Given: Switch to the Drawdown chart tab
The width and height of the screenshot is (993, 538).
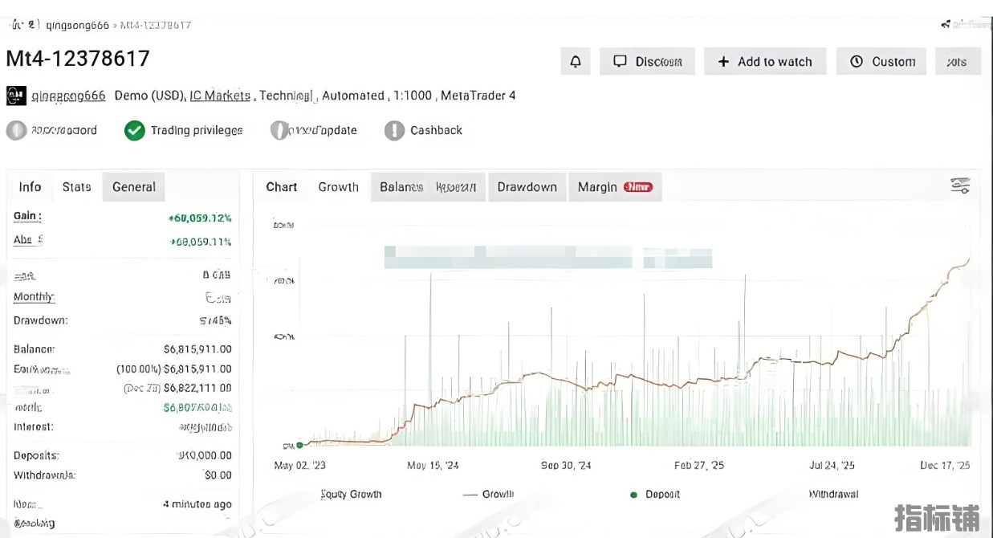Looking at the screenshot, I should point(527,187).
